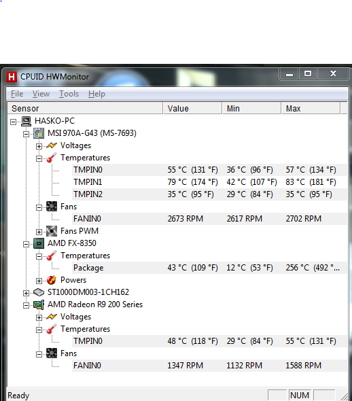Click the Min column header
The image size is (352, 401).
[x=252, y=109]
